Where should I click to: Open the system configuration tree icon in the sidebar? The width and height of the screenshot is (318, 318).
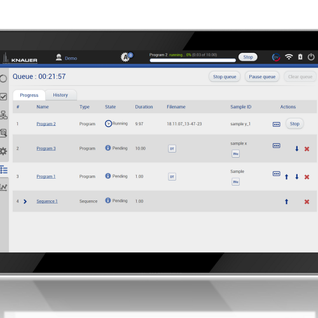[4, 115]
